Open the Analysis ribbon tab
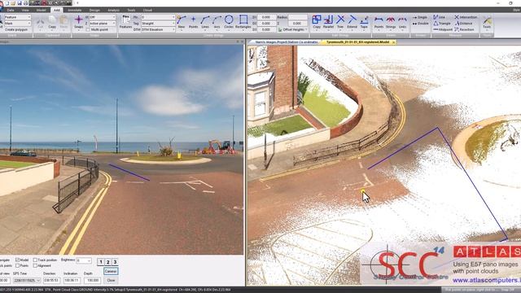The height and width of the screenshot is (293, 521). coord(113,10)
